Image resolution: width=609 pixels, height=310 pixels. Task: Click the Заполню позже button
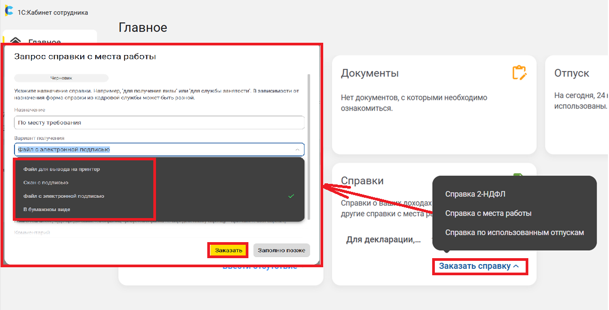click(x=282, y=250)
